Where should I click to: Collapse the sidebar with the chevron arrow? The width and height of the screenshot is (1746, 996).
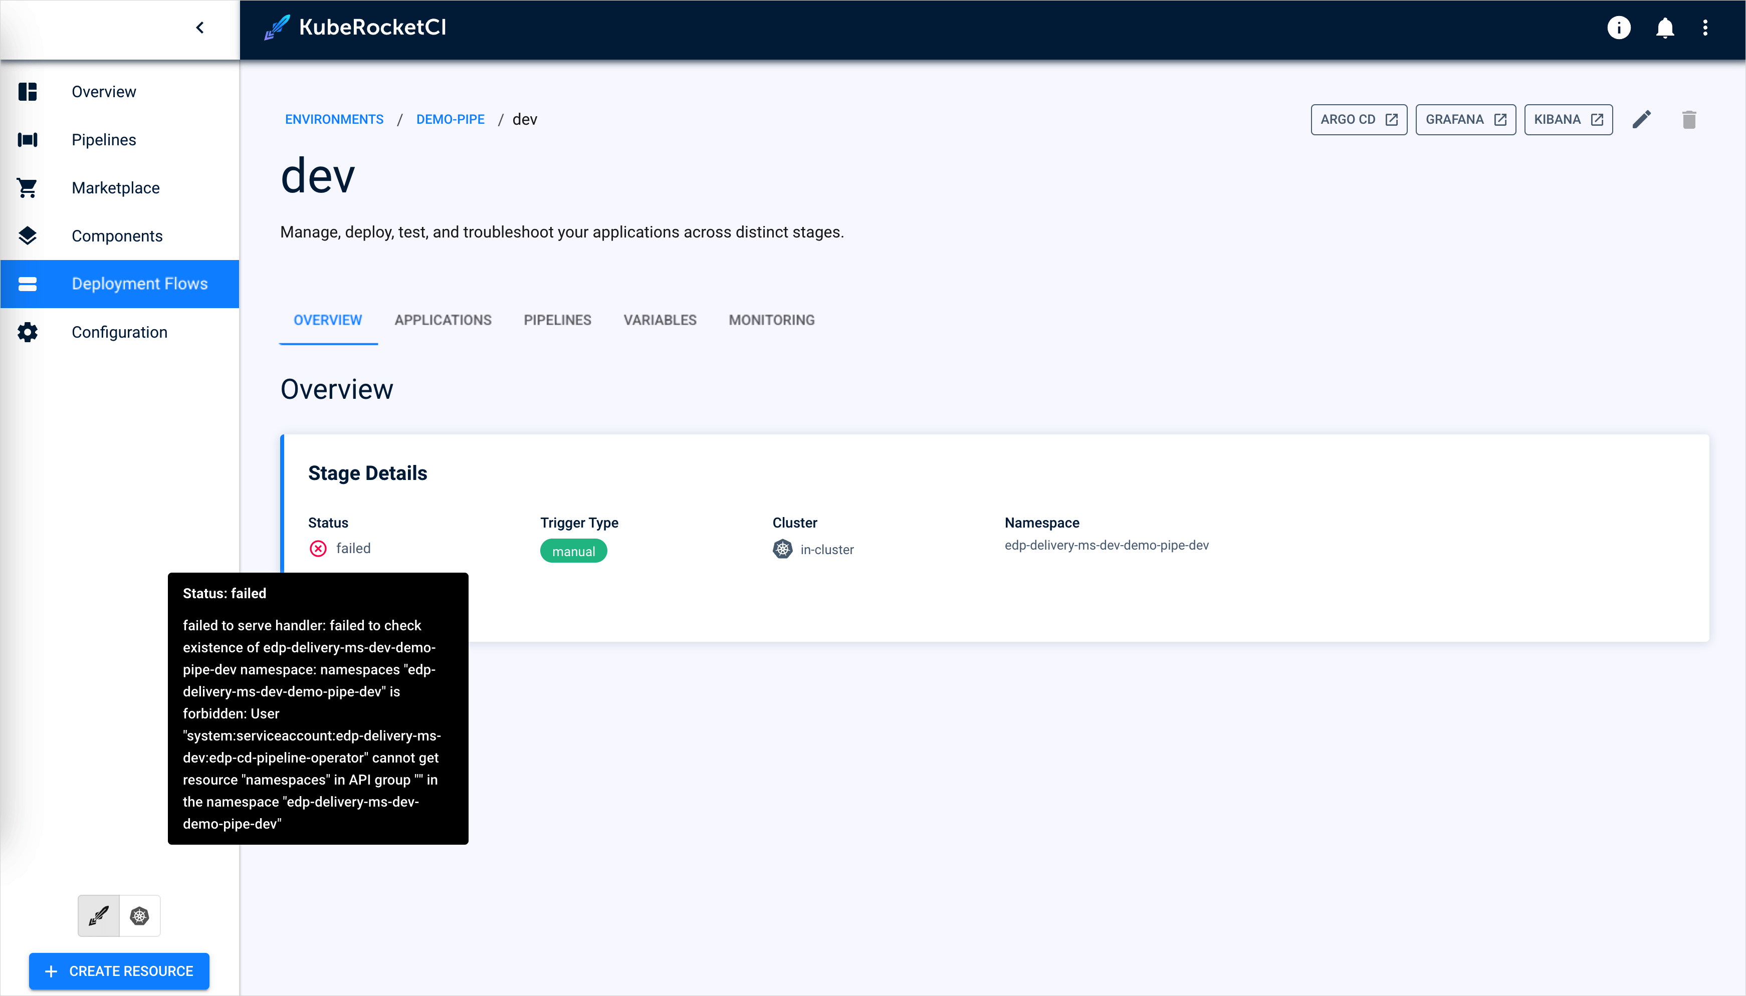(200, 28)
